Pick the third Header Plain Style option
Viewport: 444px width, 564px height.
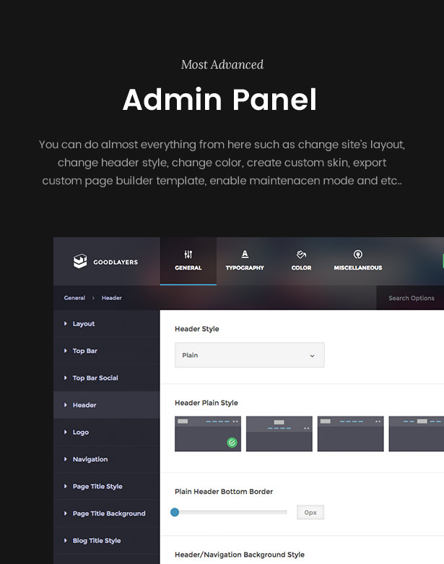click(x=350, y=433)
